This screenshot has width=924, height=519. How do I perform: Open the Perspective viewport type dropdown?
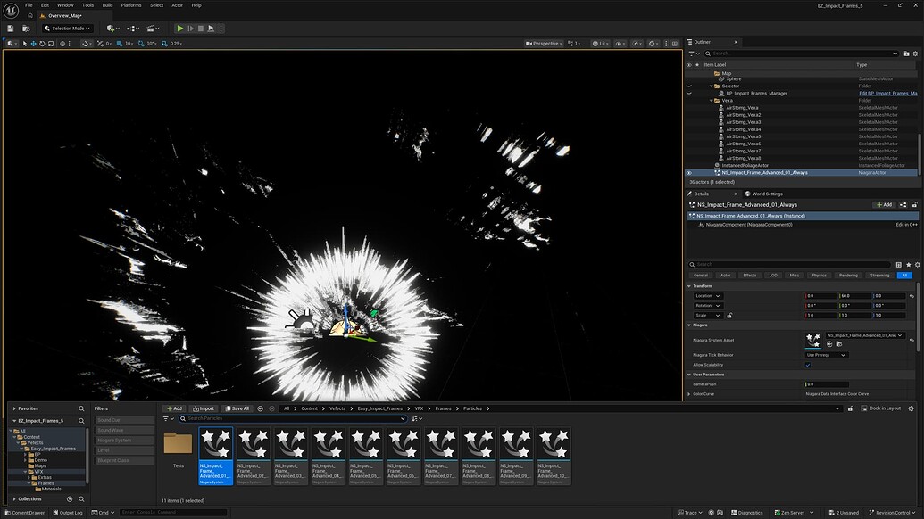[x=544, y=44]
